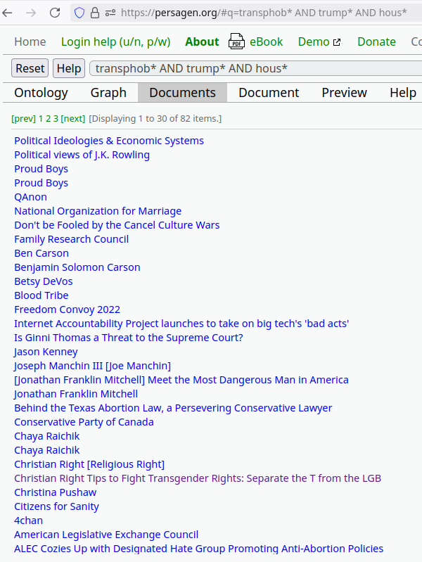View site security via the padlock icon
The width and height of the screenshot is (422, 562).
click(x=95, y=13)
